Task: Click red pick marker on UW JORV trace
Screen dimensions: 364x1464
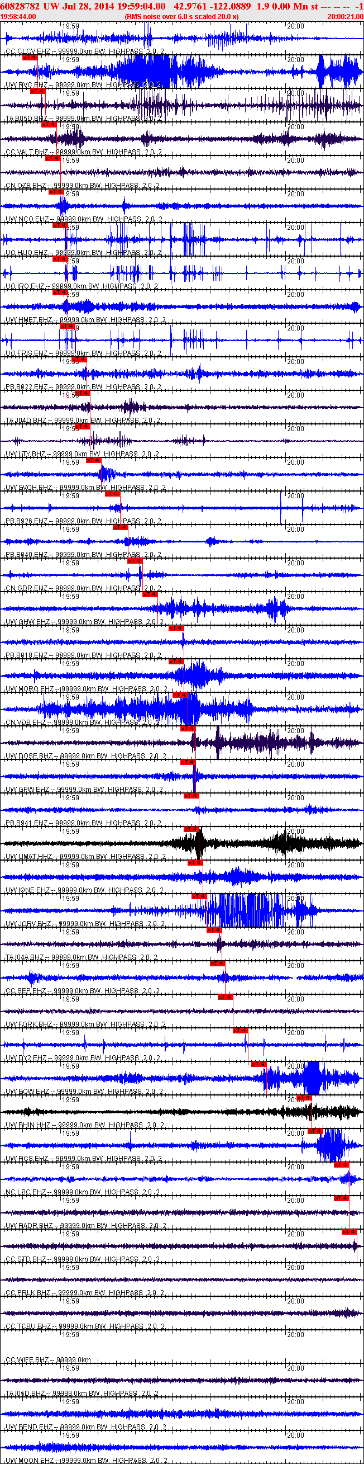Action: click(x=199, y=896)
